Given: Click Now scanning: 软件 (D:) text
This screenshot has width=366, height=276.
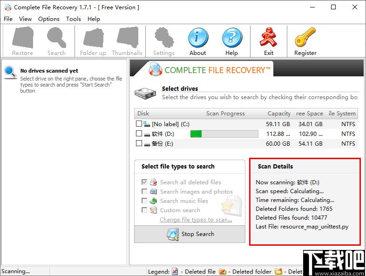Looking at the screenshot, I should 288,182.
